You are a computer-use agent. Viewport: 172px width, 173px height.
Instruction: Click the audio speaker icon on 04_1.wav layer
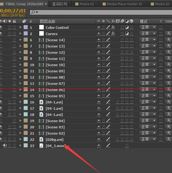(4, 145)
